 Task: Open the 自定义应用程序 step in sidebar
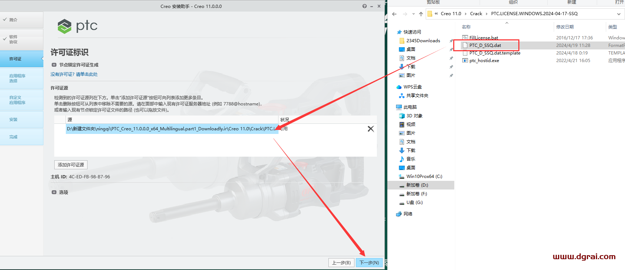pyautogui.click(x=22, y=100)
